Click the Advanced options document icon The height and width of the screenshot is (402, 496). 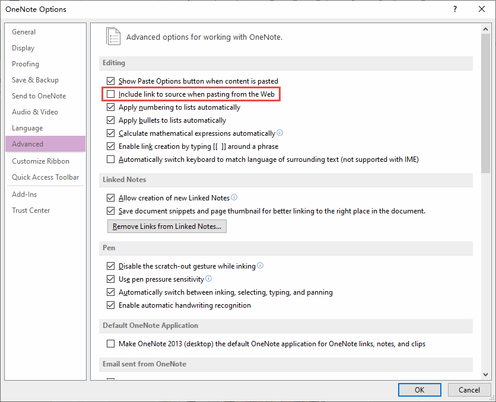point(113,36)
